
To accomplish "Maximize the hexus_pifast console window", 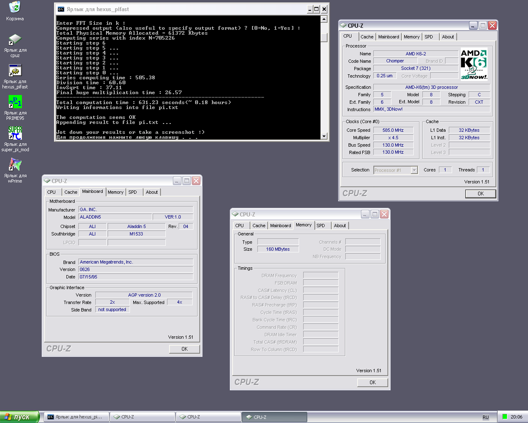I will pos(317,9).
